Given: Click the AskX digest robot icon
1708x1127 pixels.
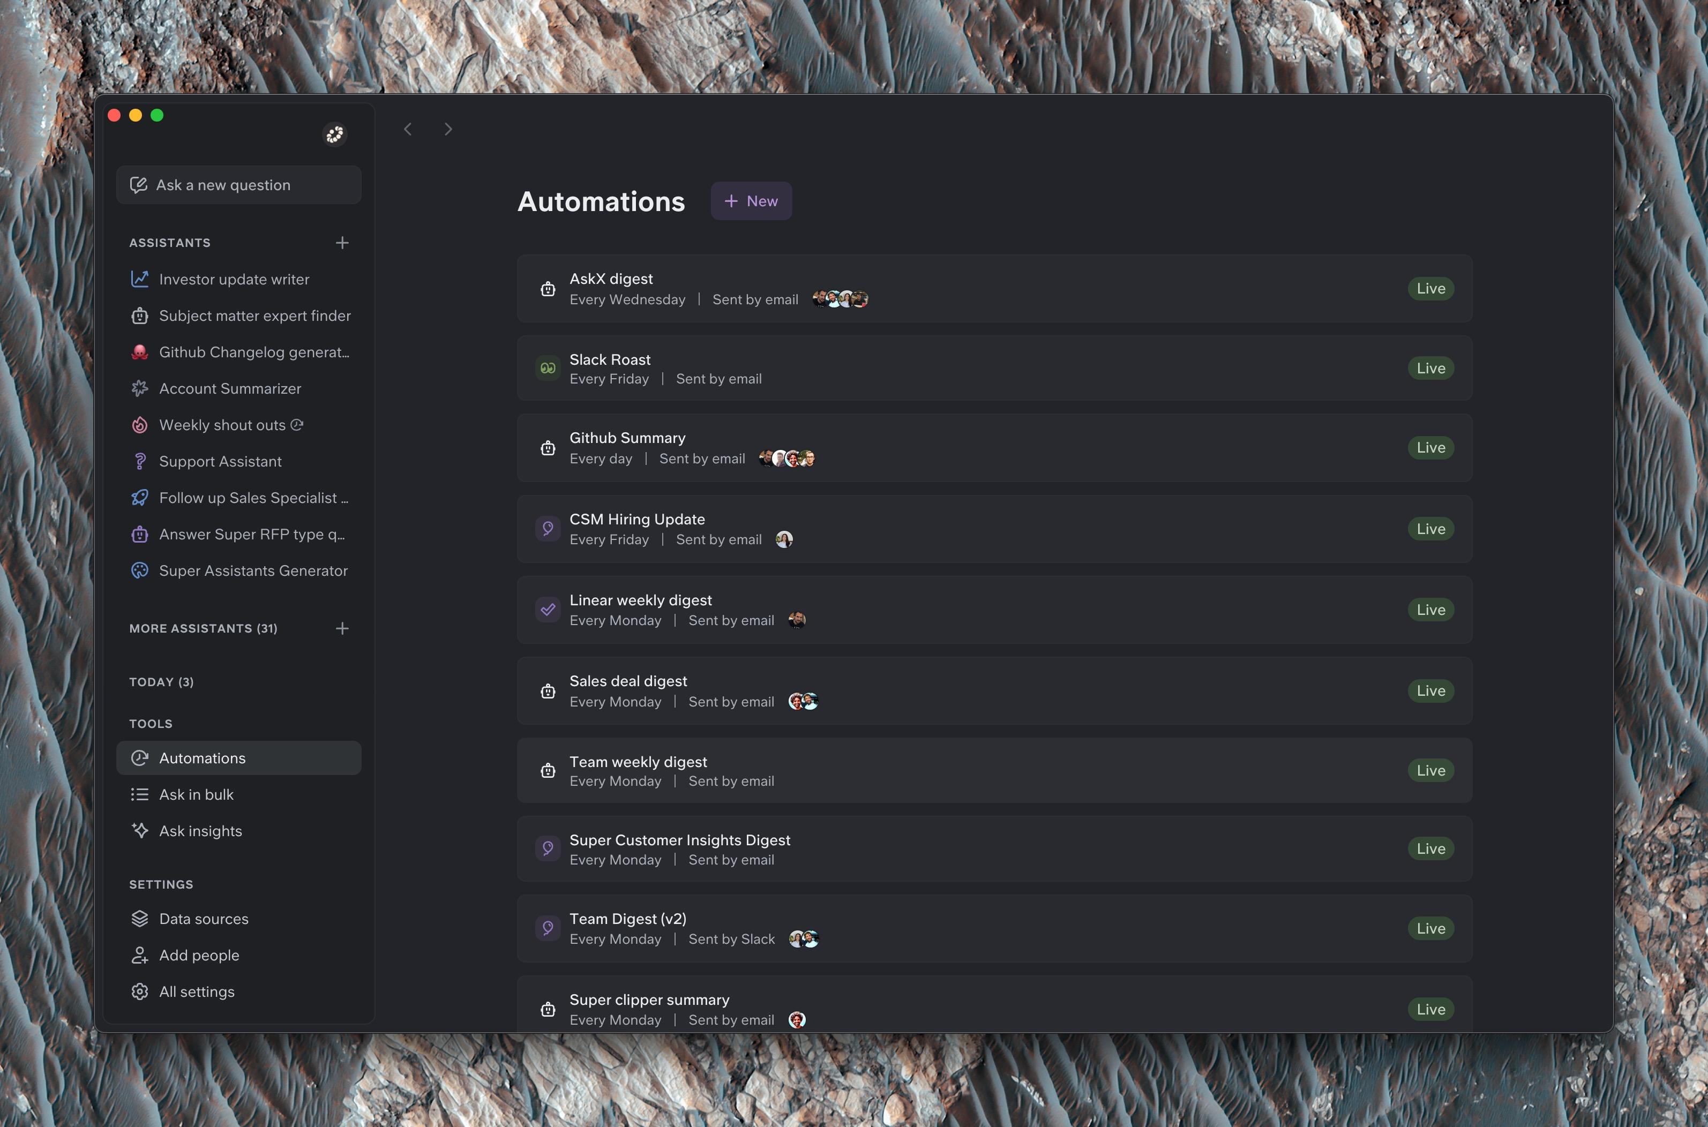Looking at the screenshot, I should coord(548,289).
